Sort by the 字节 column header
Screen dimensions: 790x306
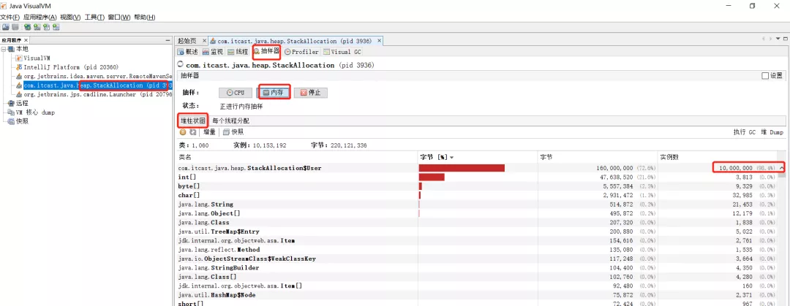598,158
